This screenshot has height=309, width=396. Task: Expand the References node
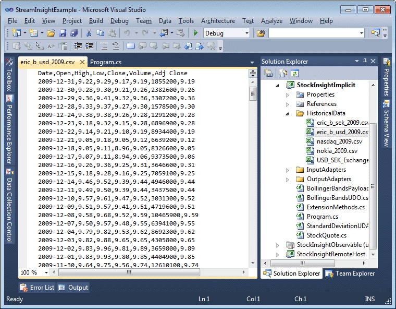click(288, 104)
